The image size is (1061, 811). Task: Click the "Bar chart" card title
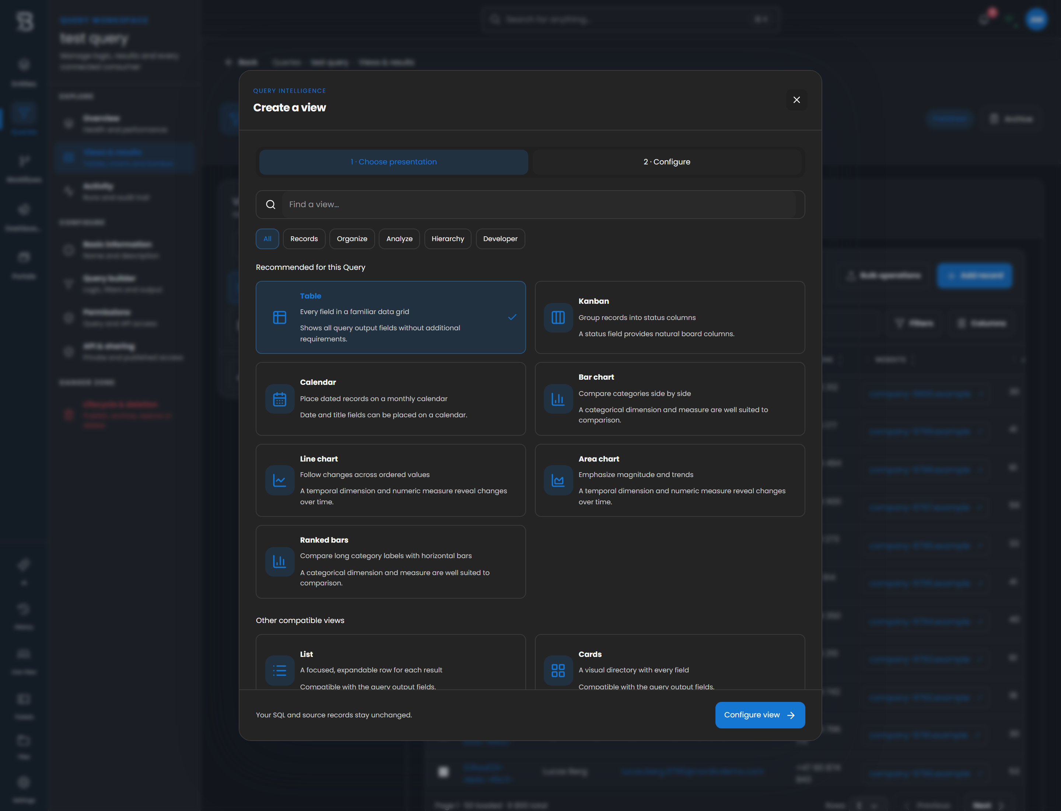click(x=596, y=377)
